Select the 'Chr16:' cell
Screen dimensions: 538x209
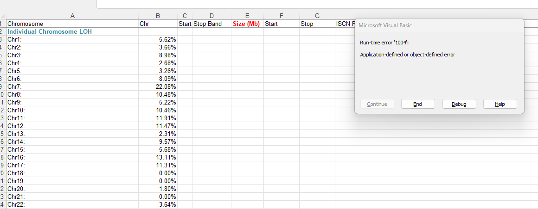pyautogui.click(x=72, y=157)
